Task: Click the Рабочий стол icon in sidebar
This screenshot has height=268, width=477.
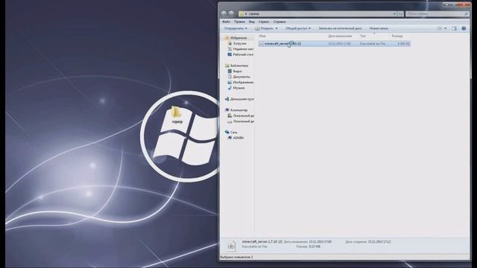Action: tap(230, 54)
